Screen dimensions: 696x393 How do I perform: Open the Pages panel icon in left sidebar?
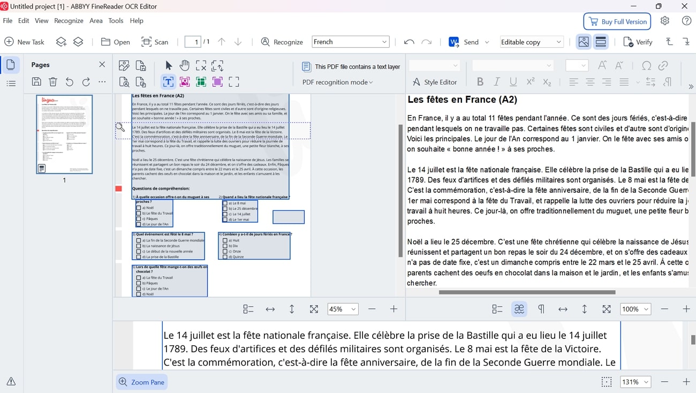11,65
